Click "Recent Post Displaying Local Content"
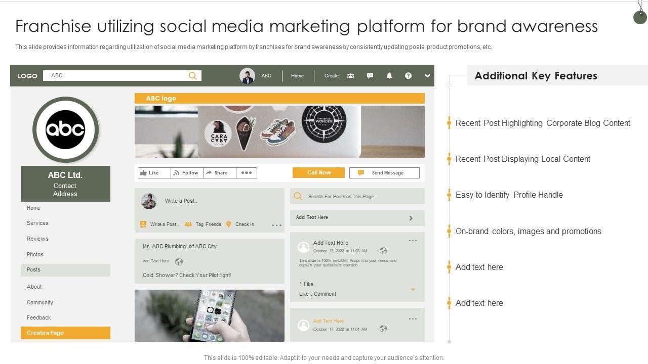648x364 pixels. coord(523,159)
